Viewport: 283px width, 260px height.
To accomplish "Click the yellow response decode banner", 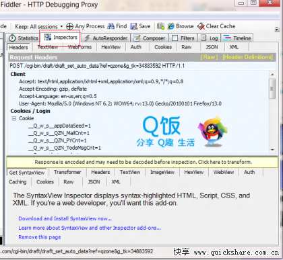I will point(142,162).
